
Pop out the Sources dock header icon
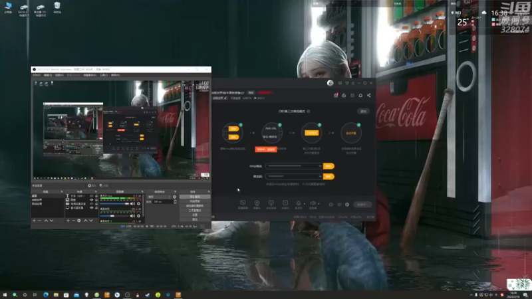coord(96,191)
